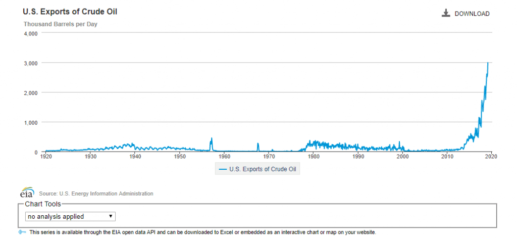
Task: Click the 4,000 y-axis label
Action: pos(31,34)
